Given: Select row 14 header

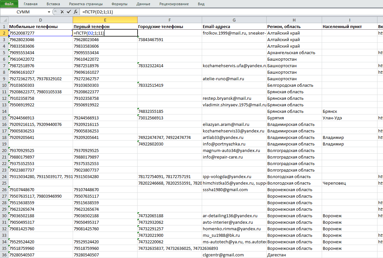Looking at the screenshot, I should pyautogui.click(x=4, y=112).
